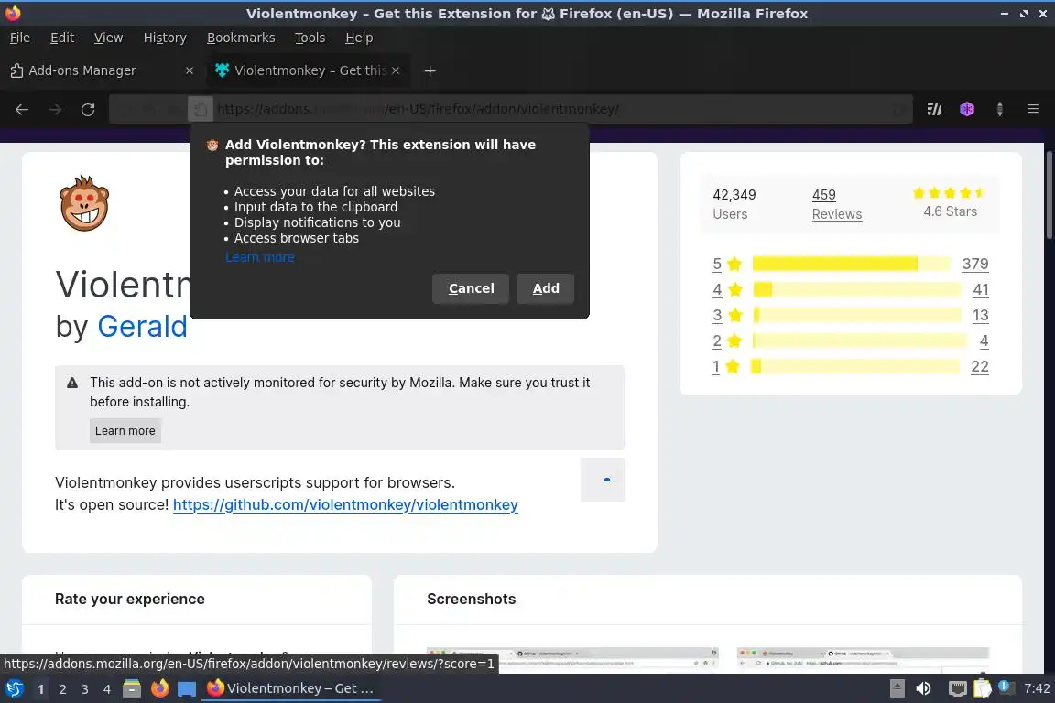Viewport: 1055px width, 703px height.
Task: Open the Edit menu
Action: (x=62, y=38)
